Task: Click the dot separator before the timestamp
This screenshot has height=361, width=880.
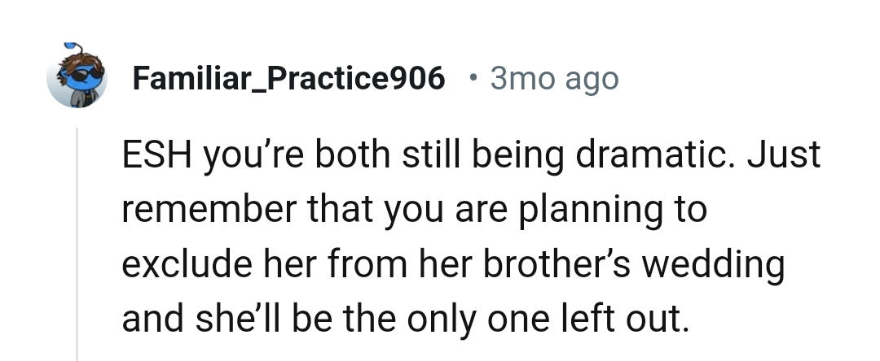Action: 473,78
